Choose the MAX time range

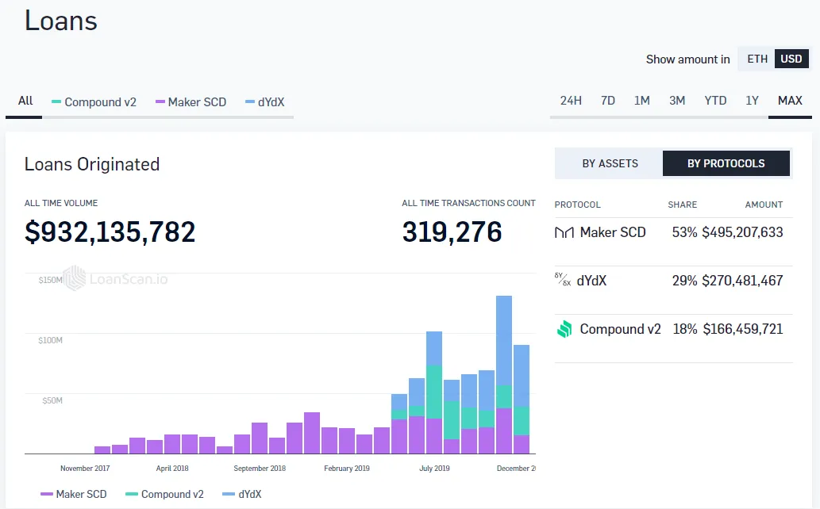coord(790,101)
